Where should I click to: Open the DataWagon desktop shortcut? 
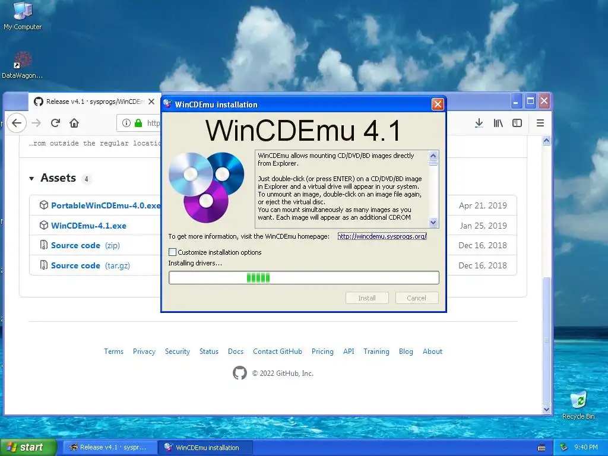click(22, 65)
